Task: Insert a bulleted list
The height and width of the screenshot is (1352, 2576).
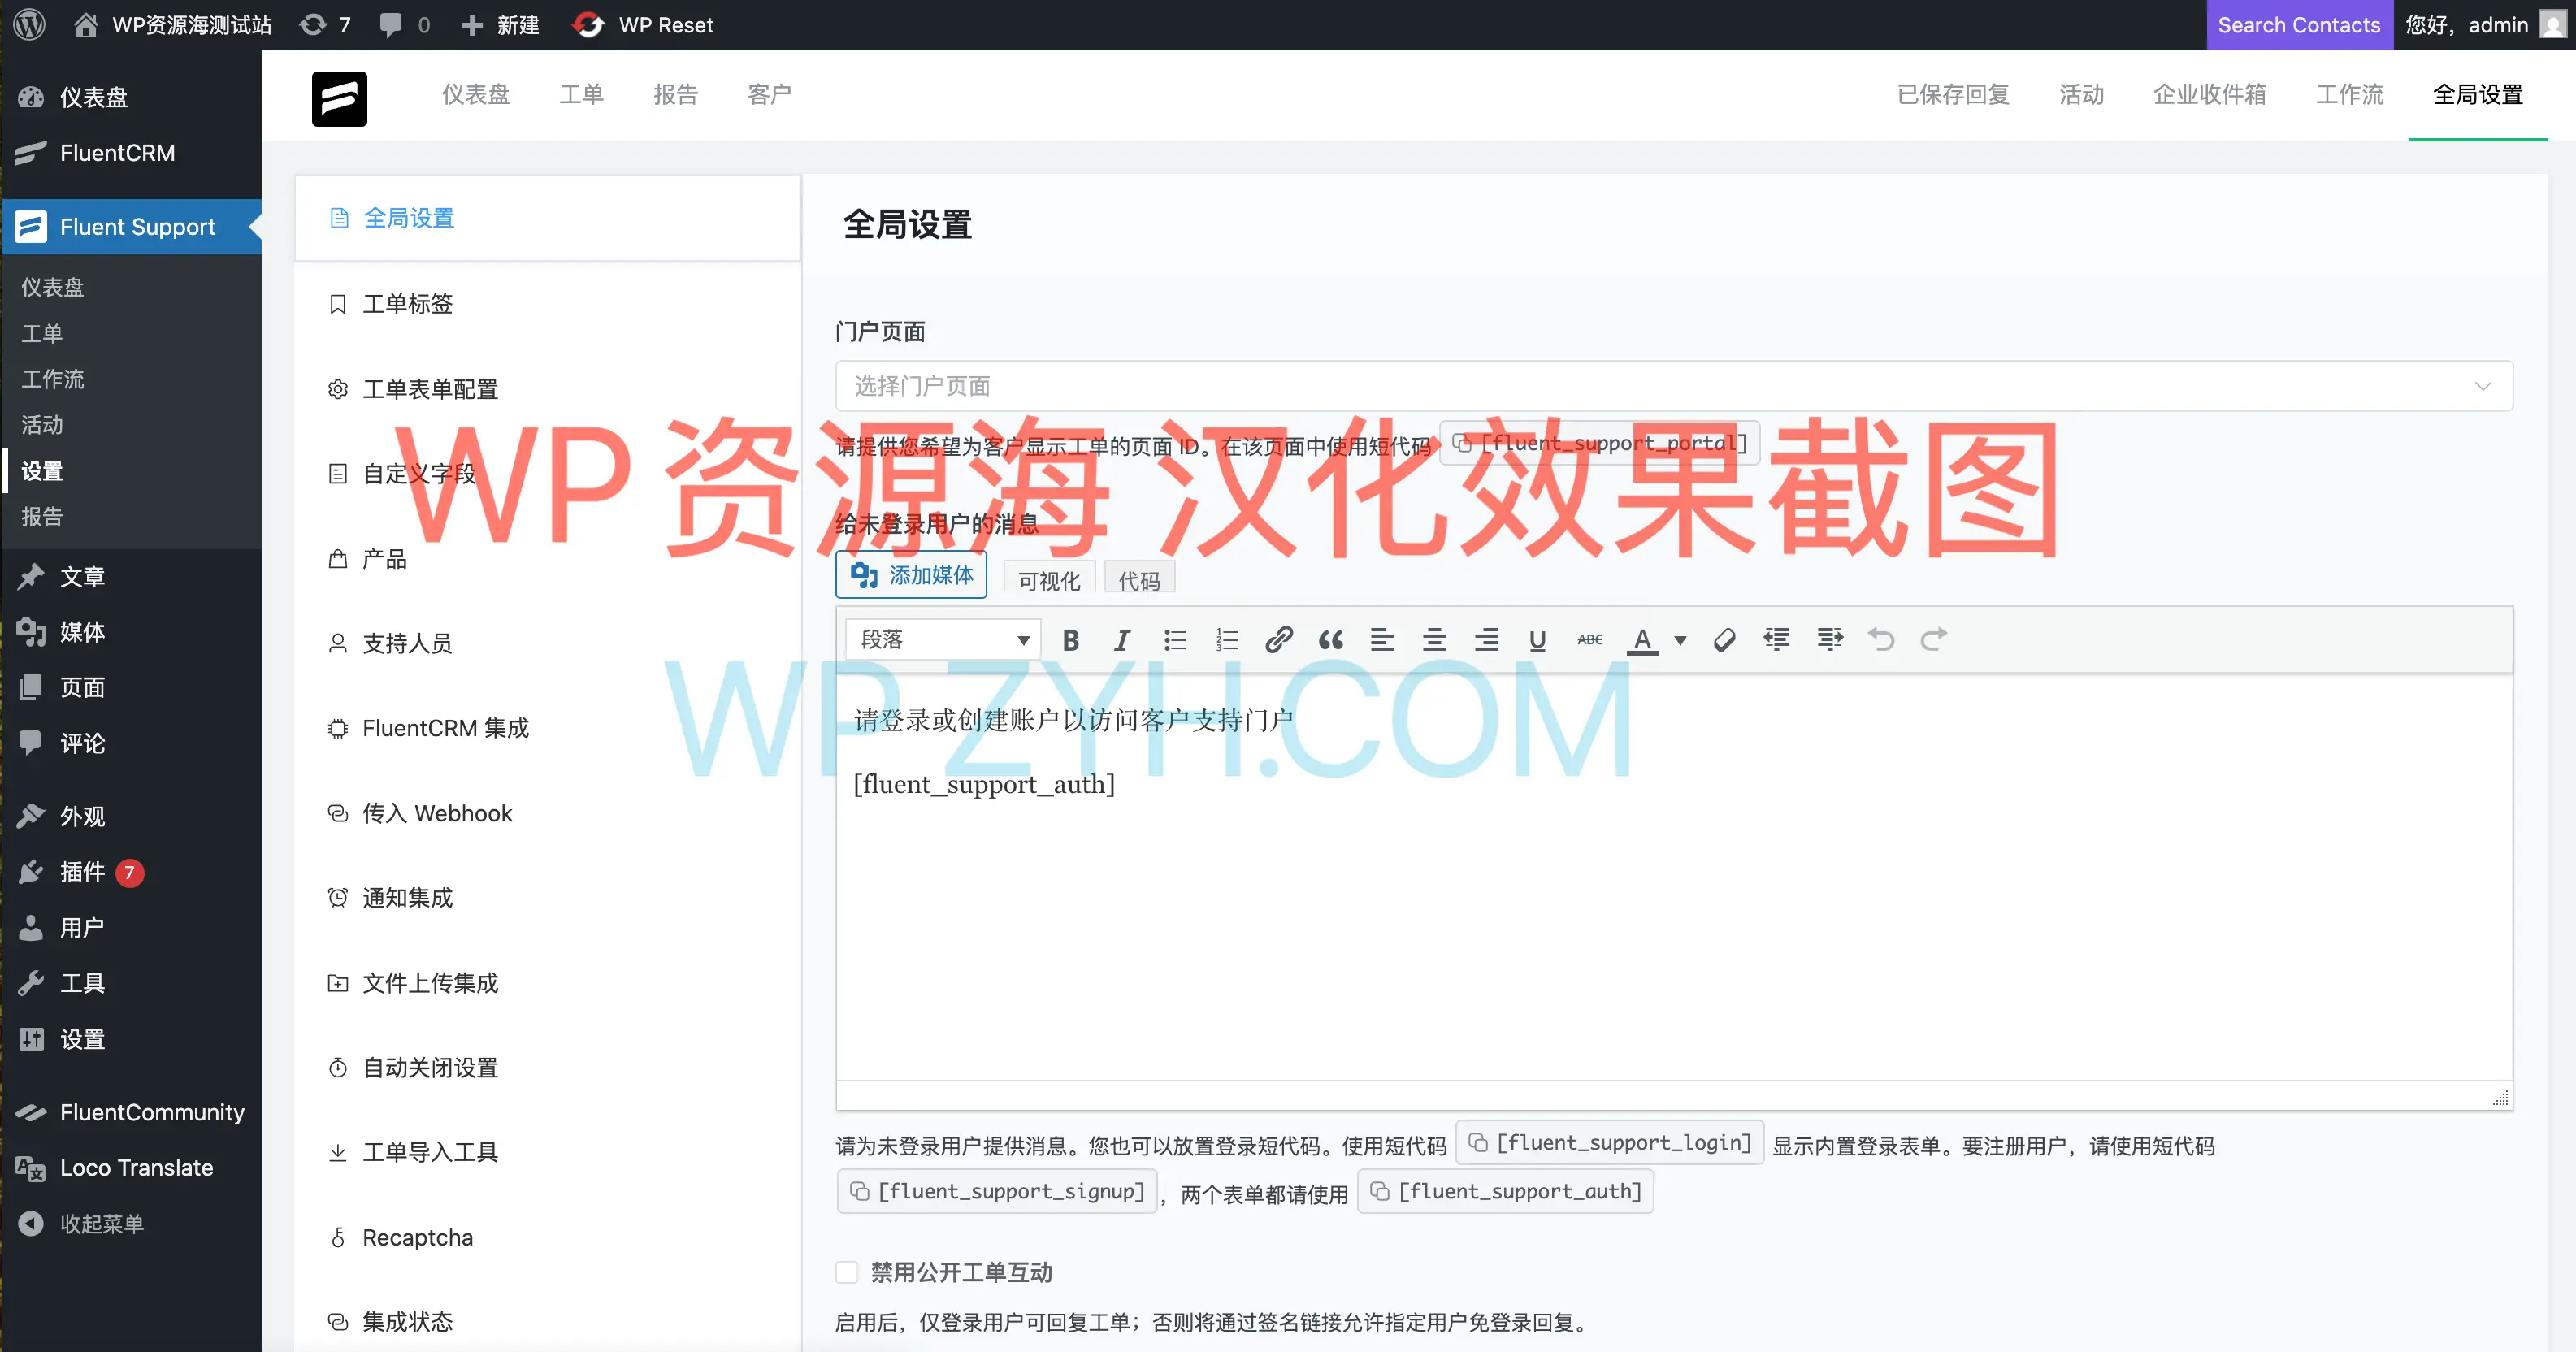Action: [1175, 640]
